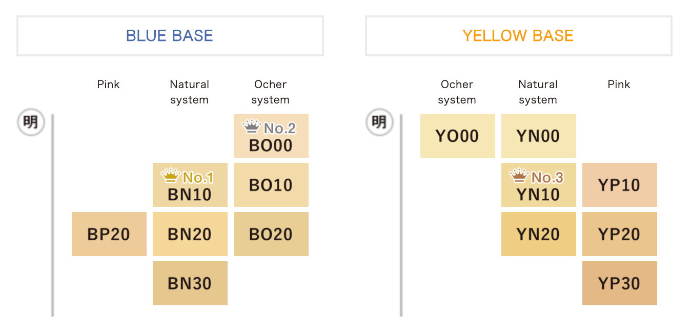Choose the YP30 shade swatch
The image size is (691, 335).
(x=620, y=283)
